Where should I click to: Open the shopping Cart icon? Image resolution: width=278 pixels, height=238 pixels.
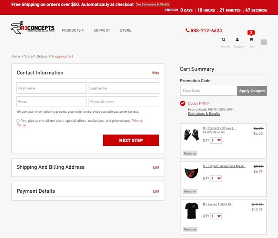click(x=251, y=40)
